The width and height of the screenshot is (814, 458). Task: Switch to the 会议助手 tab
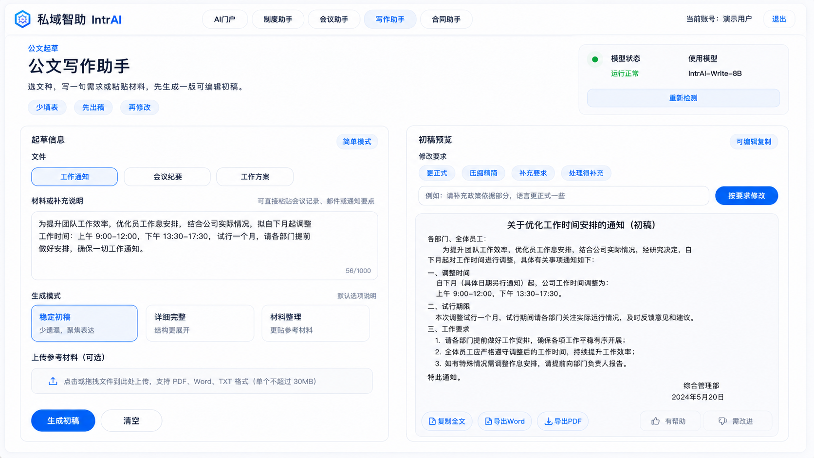[334, 19]
